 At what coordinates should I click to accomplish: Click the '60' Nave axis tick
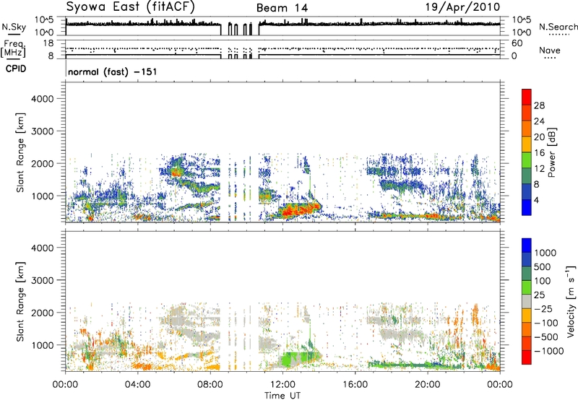517,43
